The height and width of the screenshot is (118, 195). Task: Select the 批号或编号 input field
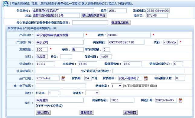point(54,71)
